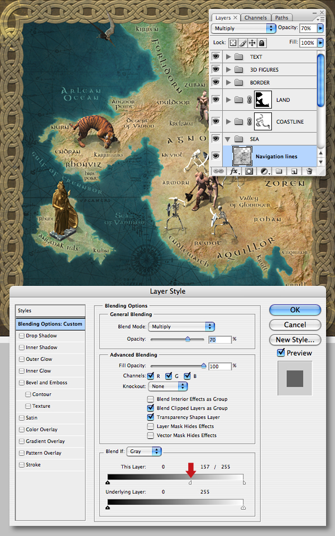
Task: Click the COASTLINE group mask link icon
Action: [x=250, y=122]
